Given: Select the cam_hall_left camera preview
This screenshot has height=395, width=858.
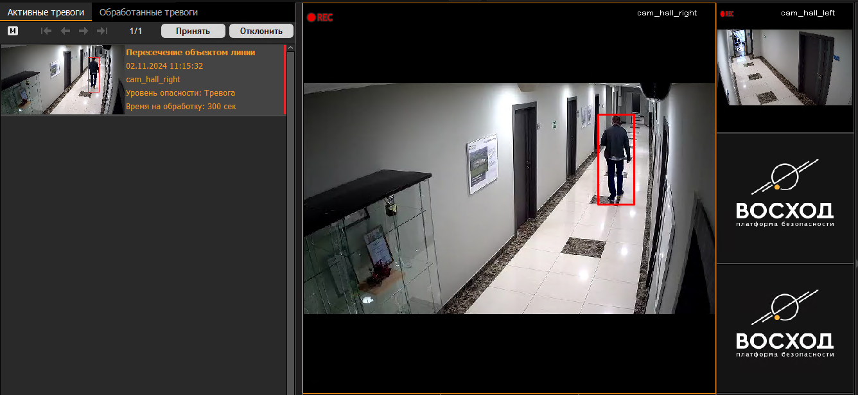Looking at the screenshot, I should [x=784, y=67].
